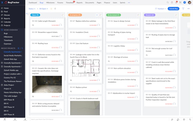
Task: Expand the All Open filter dropdown
Action: [43, 9]
